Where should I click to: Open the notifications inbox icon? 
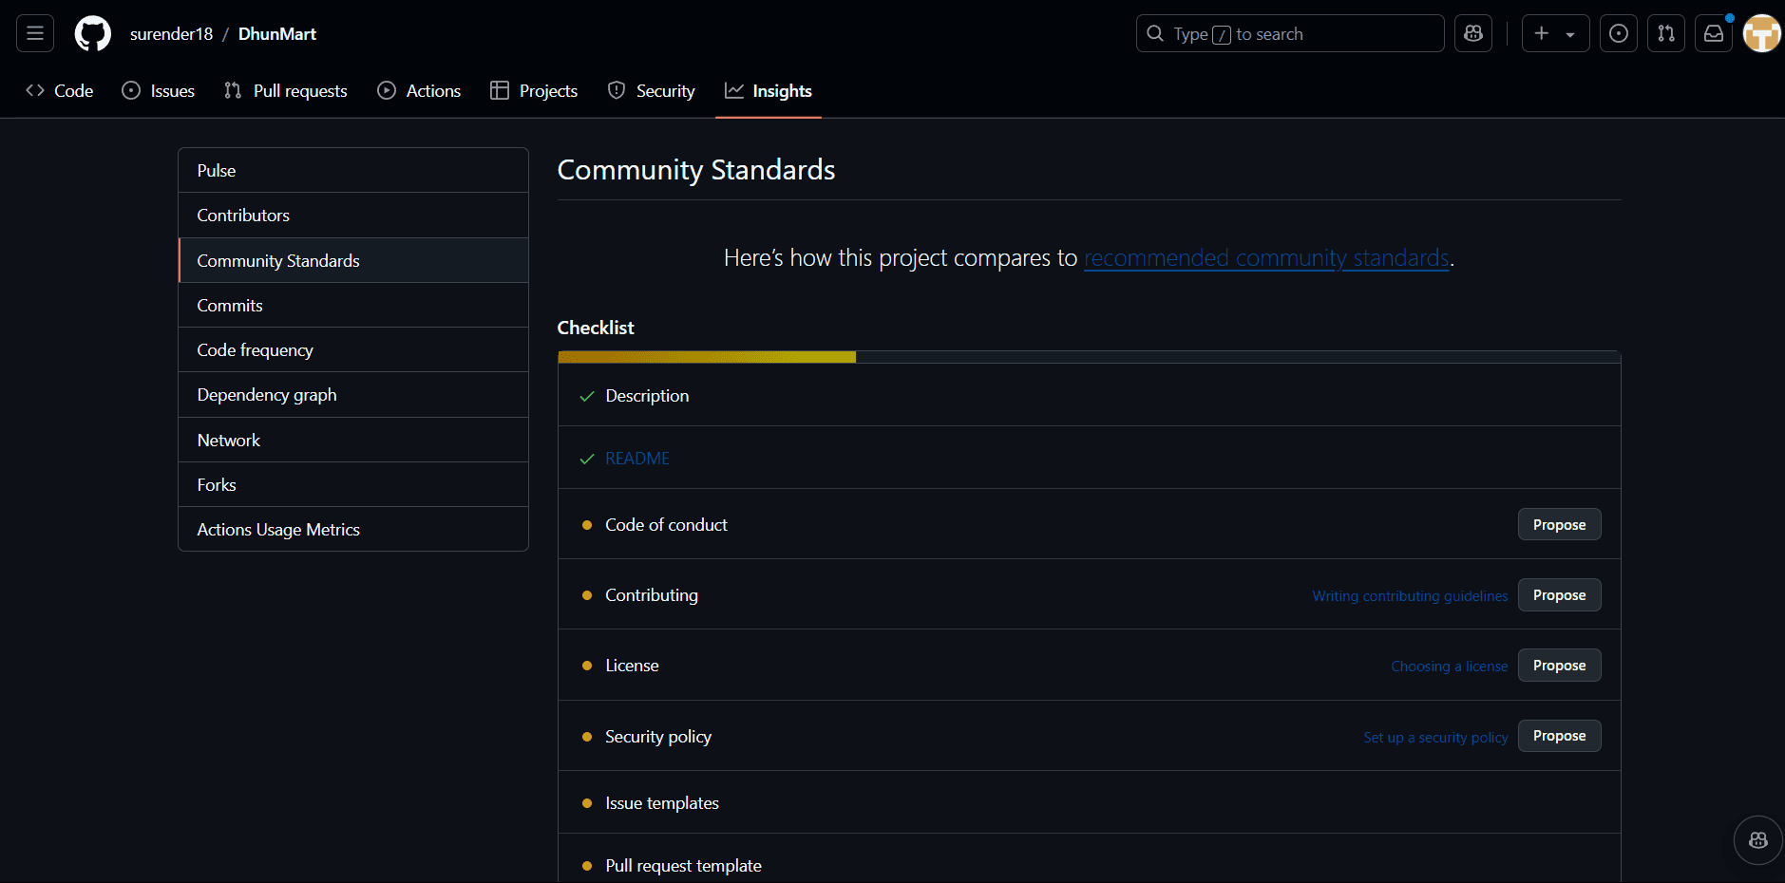coord(1714,34)
